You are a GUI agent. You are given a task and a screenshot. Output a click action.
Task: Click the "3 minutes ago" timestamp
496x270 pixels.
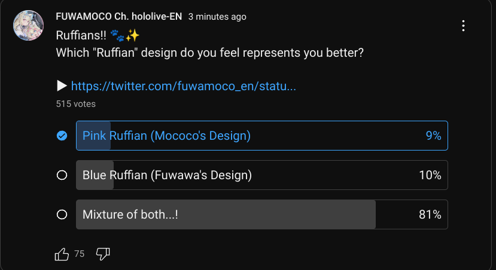pos(217,17)
